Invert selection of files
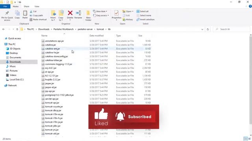Viewport: 252px width, 141px height. click(145, 20)
